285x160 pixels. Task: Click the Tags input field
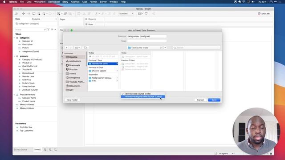pos(147,41)
